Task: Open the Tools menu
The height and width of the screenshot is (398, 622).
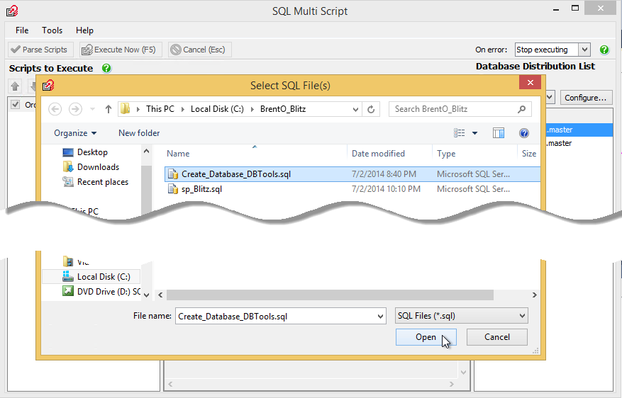Action: click(x=52, y=30)
